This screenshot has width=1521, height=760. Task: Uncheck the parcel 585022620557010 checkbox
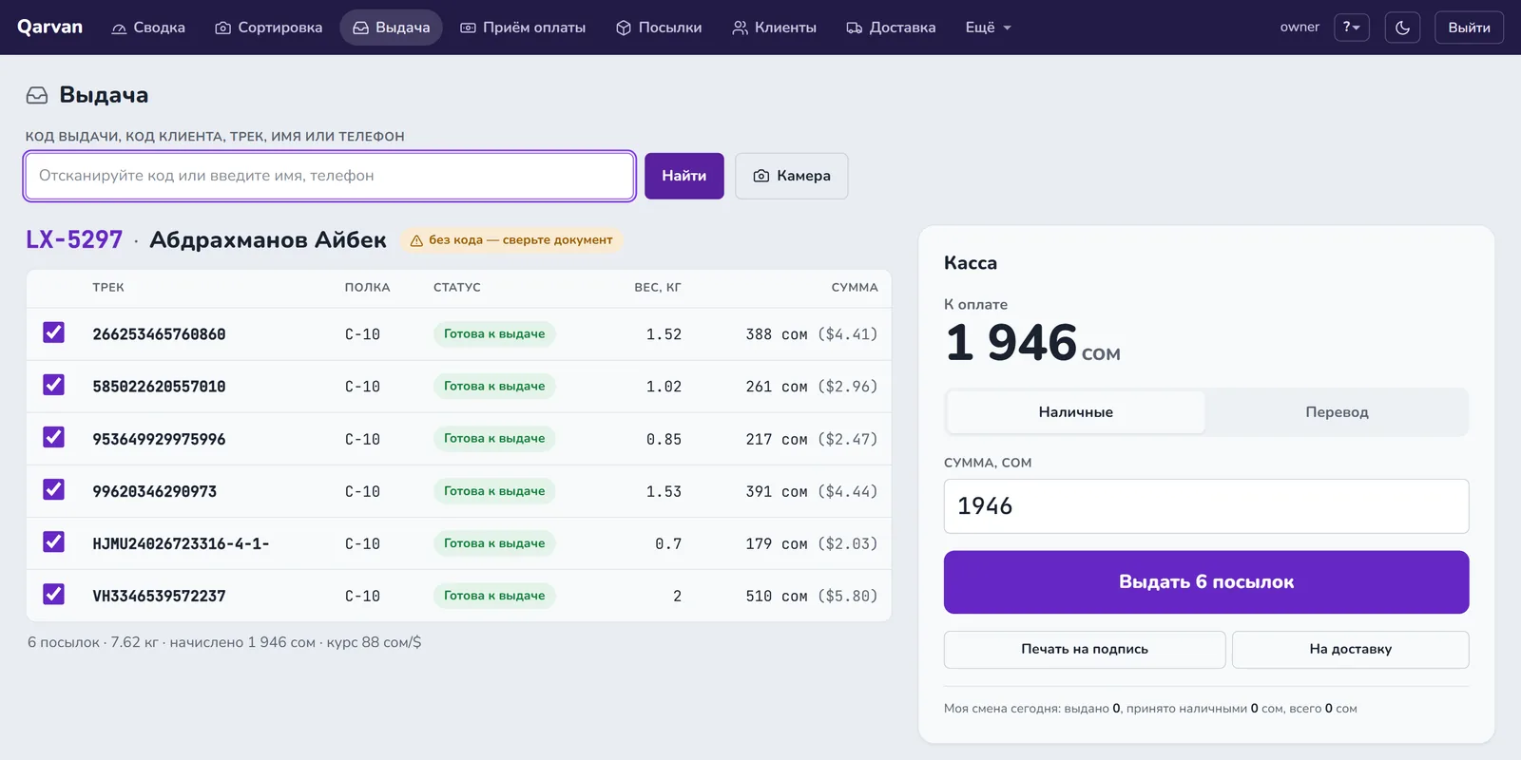(x=54, y=385)
